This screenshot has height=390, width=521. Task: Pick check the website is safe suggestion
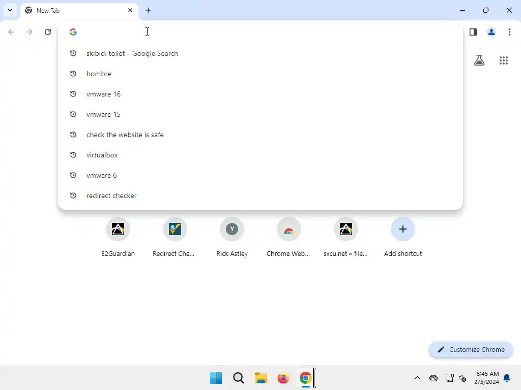tap(260, 135)
